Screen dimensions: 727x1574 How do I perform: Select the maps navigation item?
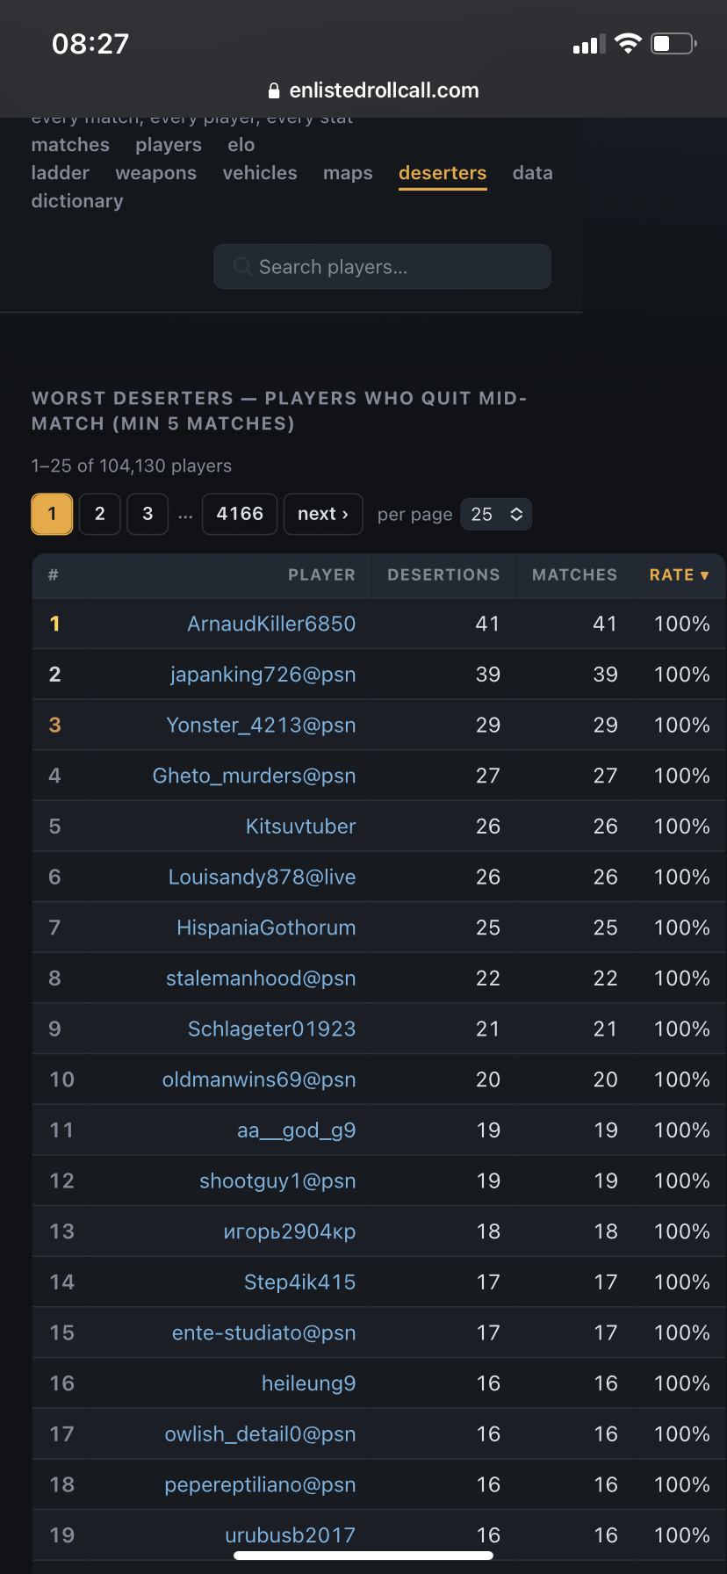point(348,173)
